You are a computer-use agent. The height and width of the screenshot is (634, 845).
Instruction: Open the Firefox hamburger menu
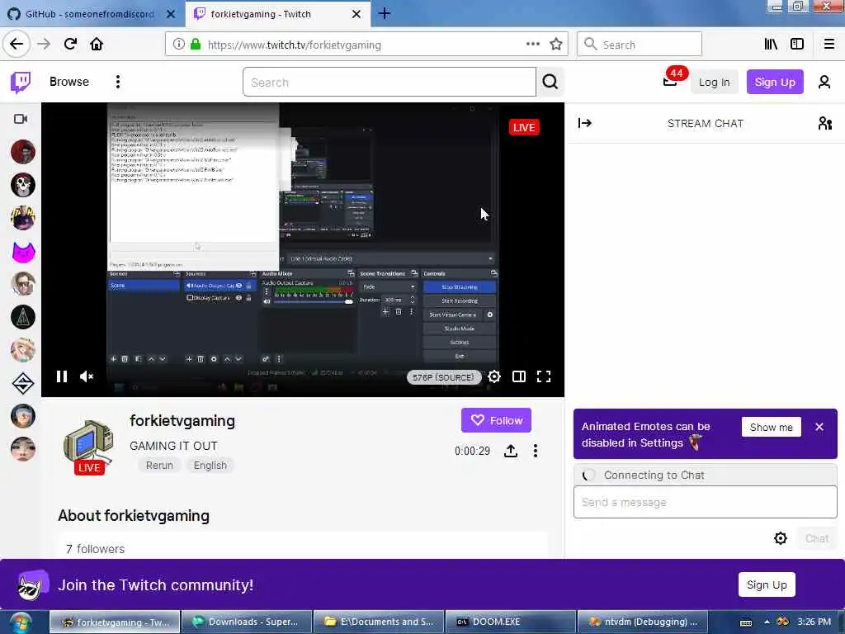coord(828,45)
